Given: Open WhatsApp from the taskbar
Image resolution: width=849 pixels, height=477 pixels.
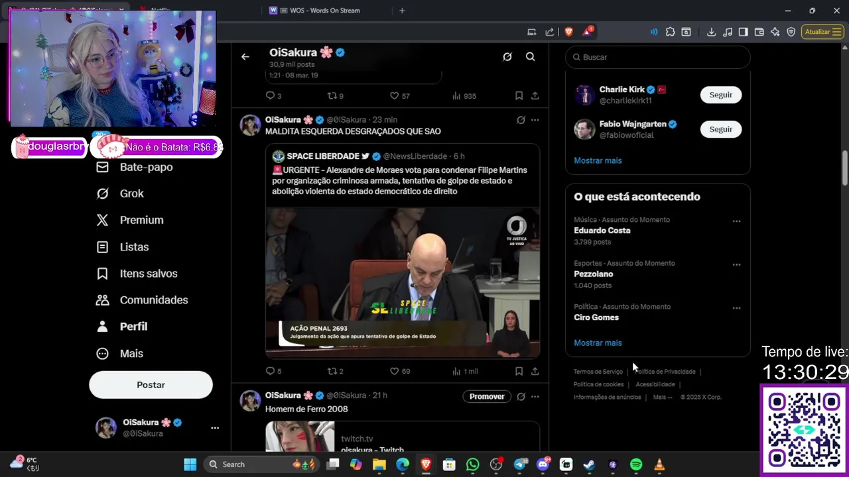Looking at the screenshot, I should coord(472,464).
